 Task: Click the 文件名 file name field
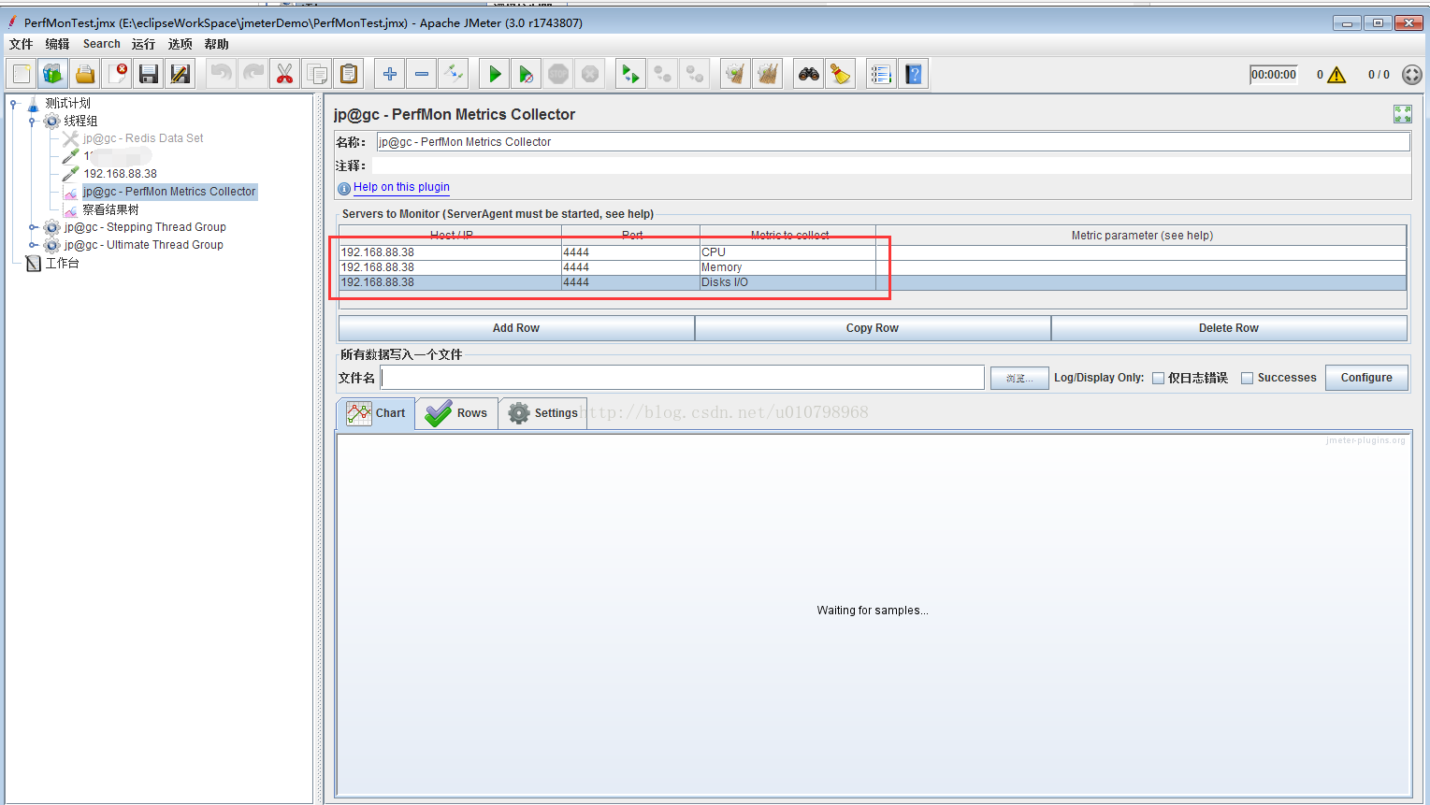(683, 378)
